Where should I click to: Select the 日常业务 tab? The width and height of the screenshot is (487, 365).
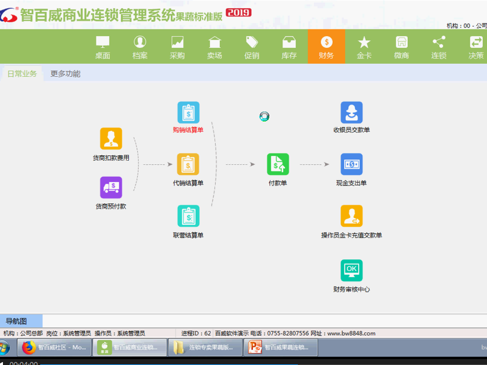(x=22, y=74)
